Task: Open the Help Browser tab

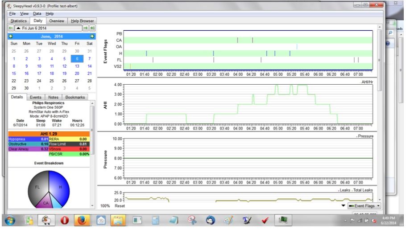Action: click(x=83, y=21)
